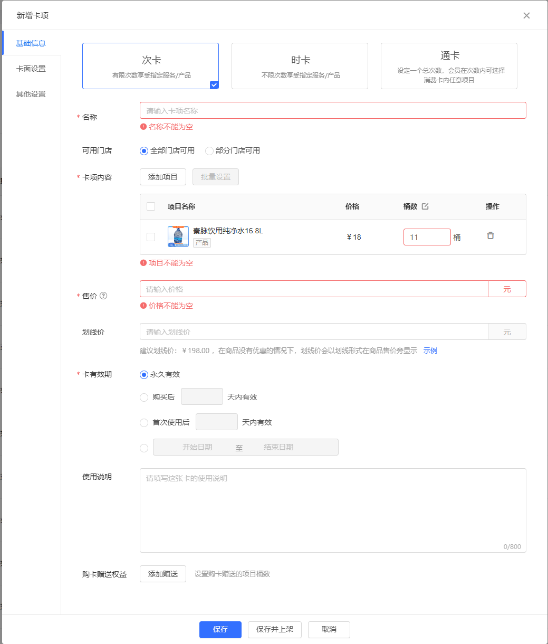Screen dimensions: 548x644
Task: Close the 新增卡项 dialog
Action: (526, 15)
